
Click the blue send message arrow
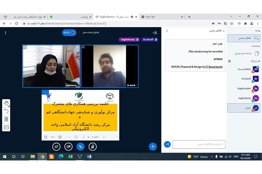[x=167, y=144]
